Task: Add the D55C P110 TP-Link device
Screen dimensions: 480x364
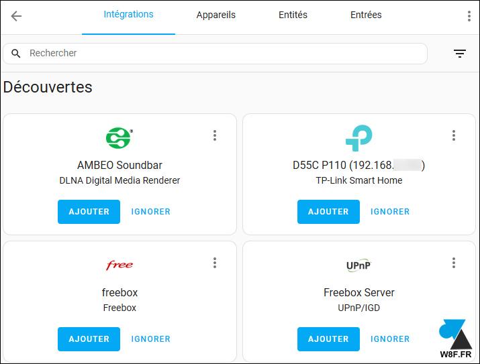Action: pyautogui.click(x=328, y=211)
